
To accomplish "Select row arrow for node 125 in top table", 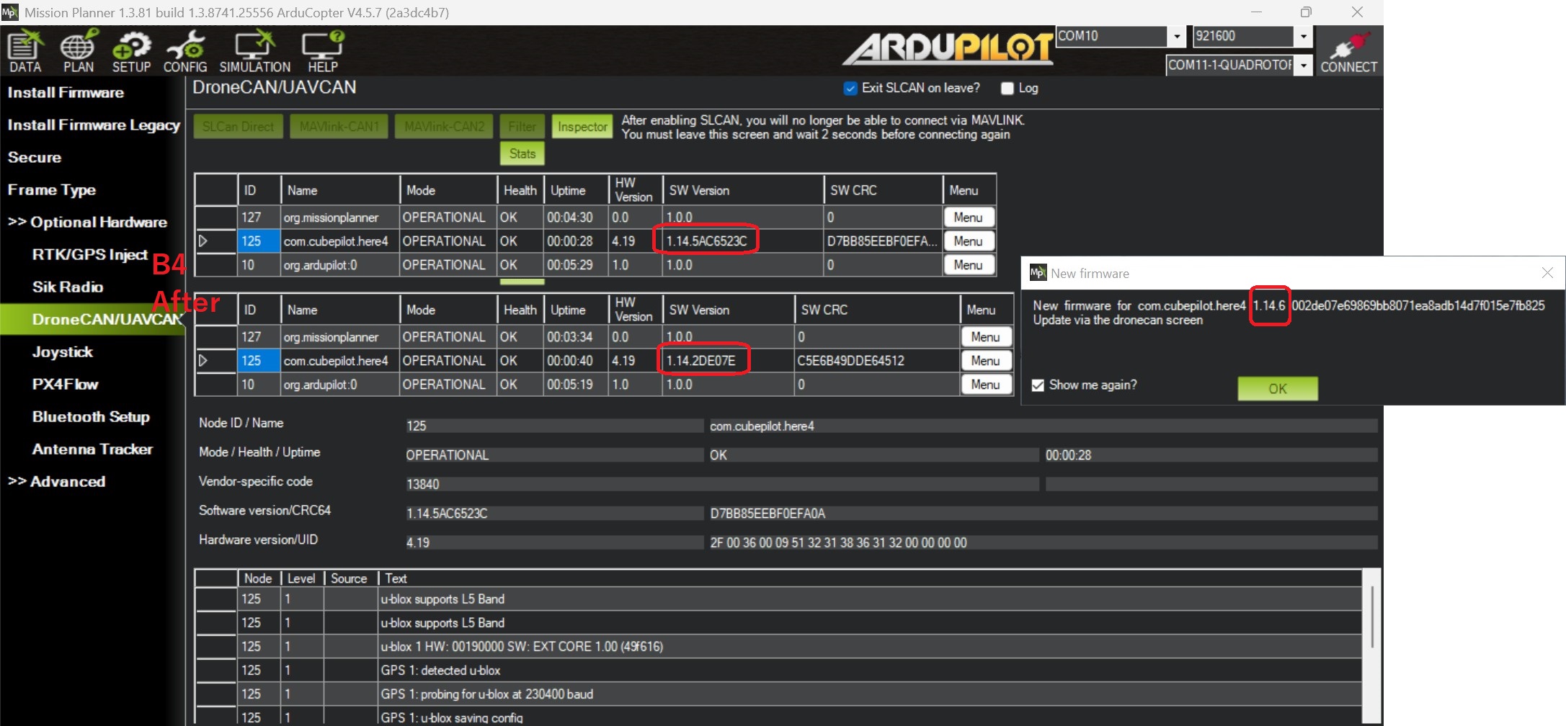I will 204,241.
